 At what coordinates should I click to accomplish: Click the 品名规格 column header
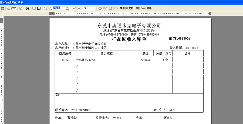coord(107,54)
